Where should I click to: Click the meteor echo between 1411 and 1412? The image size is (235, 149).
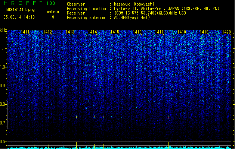(x=34, y=119)
